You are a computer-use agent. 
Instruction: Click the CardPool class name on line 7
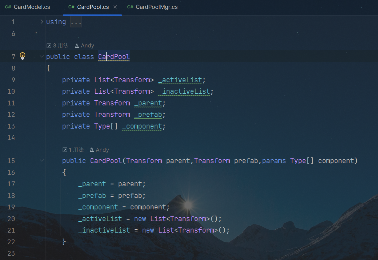114,57
